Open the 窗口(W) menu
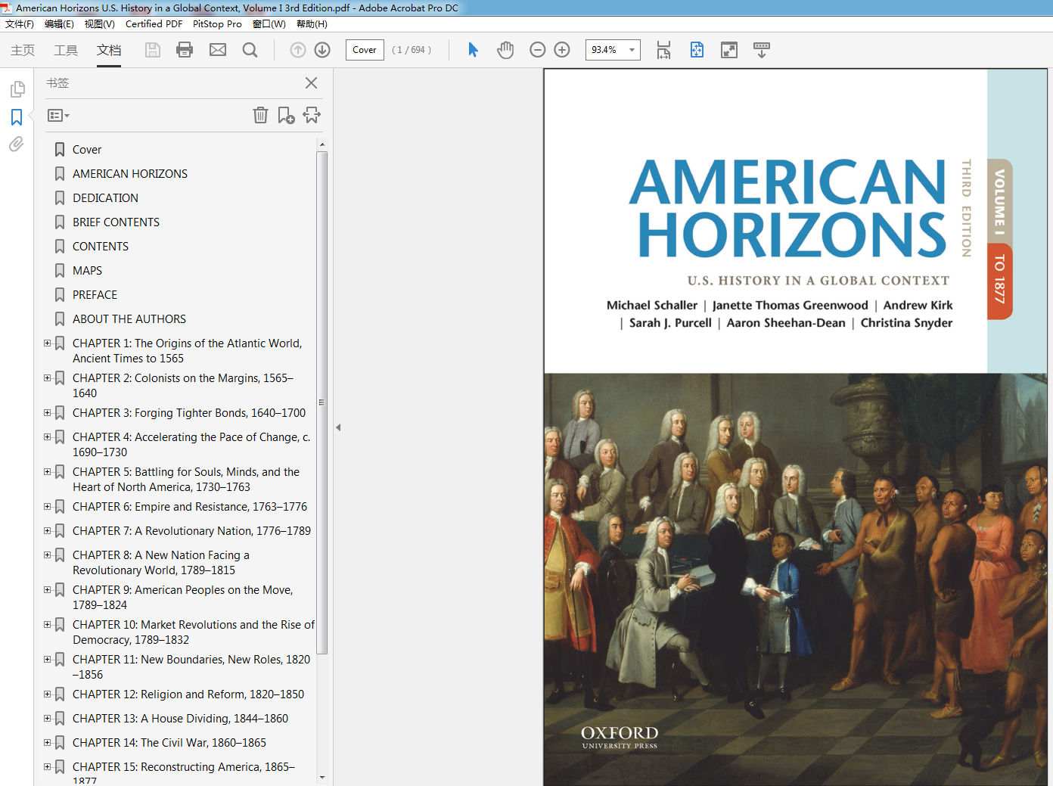 [x=269, y=24]
